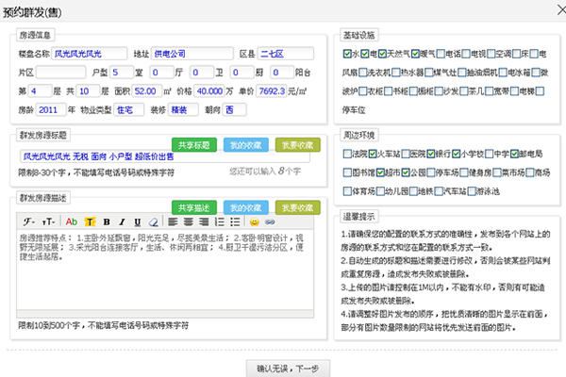
Task: Uncheck the 邮电局 checkbox
Action: (x=515, y=154)
